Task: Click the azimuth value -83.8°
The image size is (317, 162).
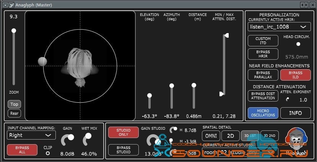Action: pos(172,116)
